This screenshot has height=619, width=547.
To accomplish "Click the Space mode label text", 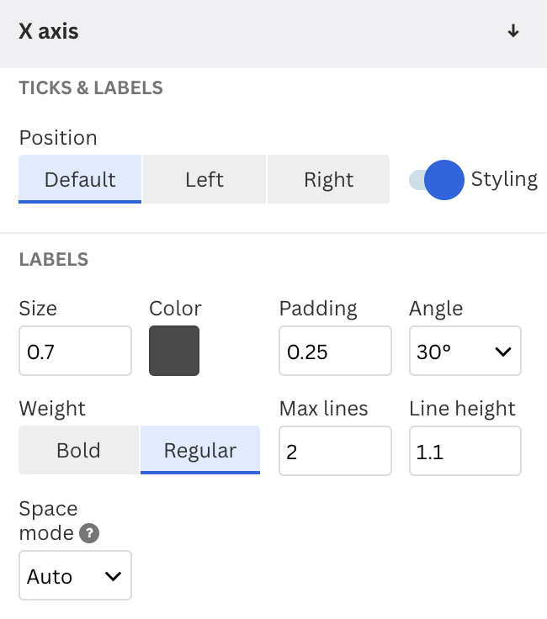I will [x=47, y=521].
